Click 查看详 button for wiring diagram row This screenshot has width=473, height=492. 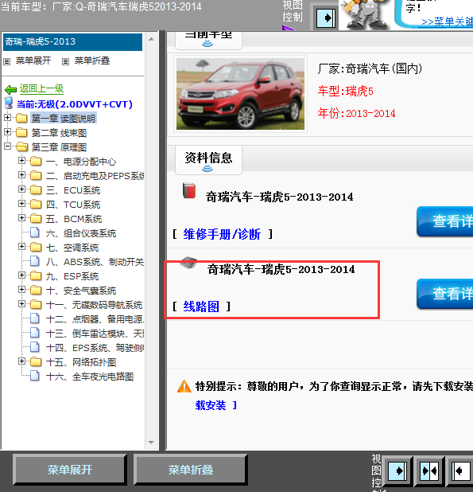[445, 294]
